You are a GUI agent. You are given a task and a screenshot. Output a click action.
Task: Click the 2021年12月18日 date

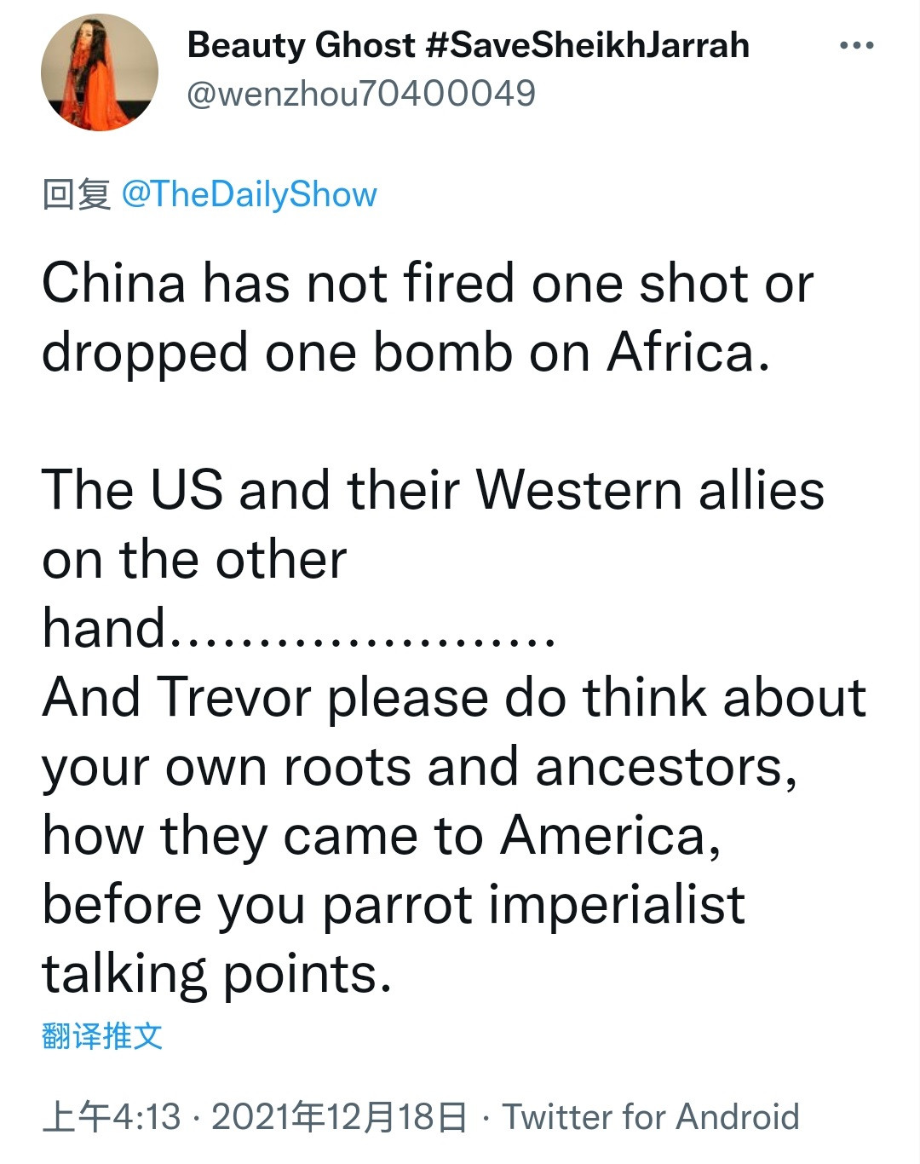[x=339, y=1116]
